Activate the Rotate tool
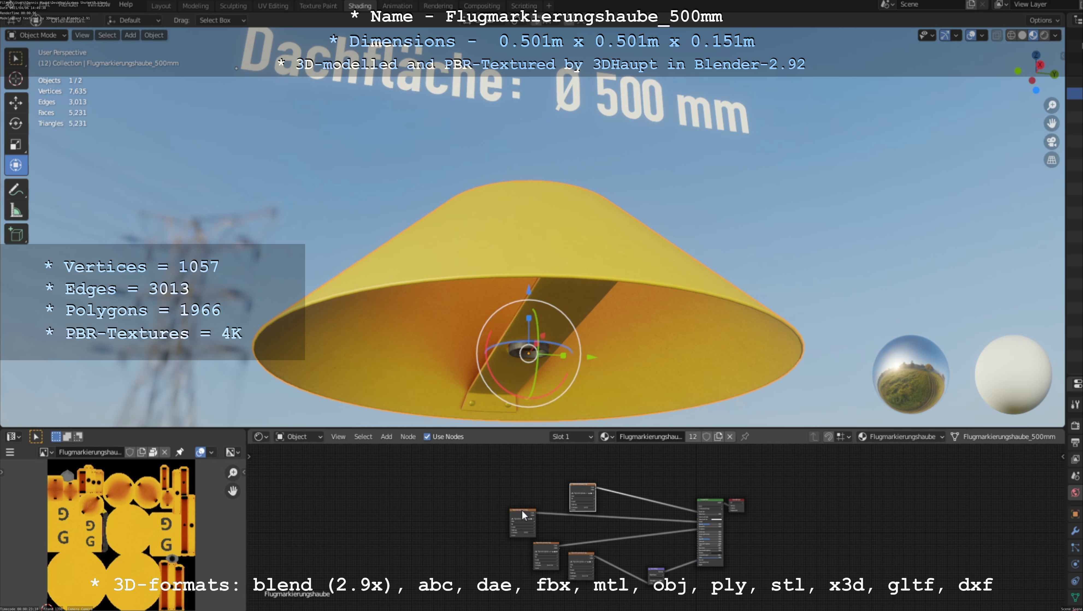Viewport: 1083px width, 611px height. coord(16,123)
